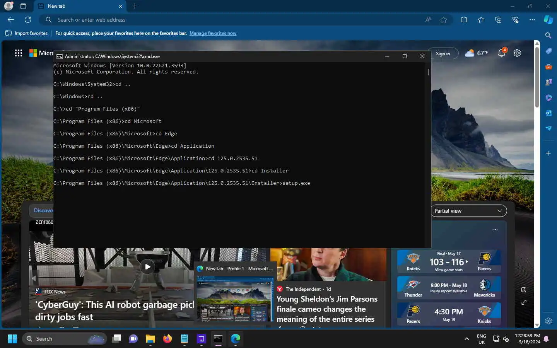The height and width of the screenshot is (348, 557).
Task: Play the FOX News robot video
Action: (x=147, y=267)
